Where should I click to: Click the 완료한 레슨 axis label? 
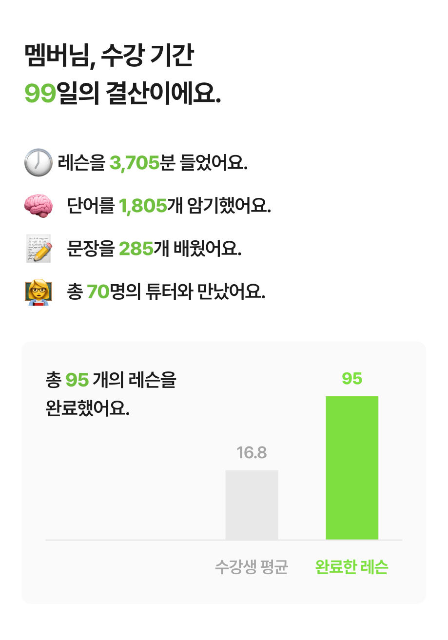click(x=352, y=567)
